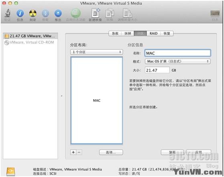Click the yellow minimize window button
This screenshot has width=224, height=177.
click(10, 3)
